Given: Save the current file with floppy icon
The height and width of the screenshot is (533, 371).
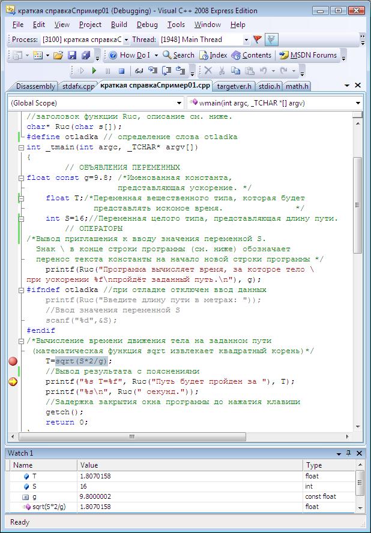Looking at the screenshot, I should pyautogui.click(x=72, y=55).
